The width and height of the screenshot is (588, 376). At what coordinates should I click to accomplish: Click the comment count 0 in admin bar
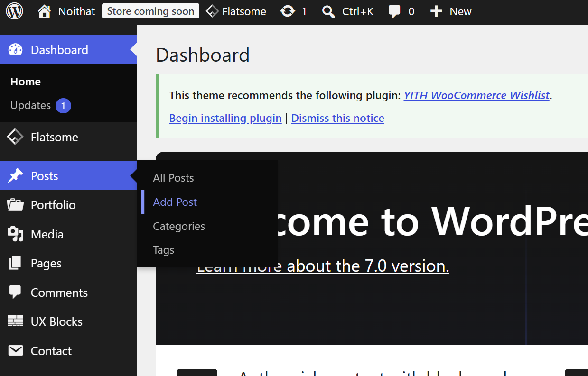coord(411,11)
